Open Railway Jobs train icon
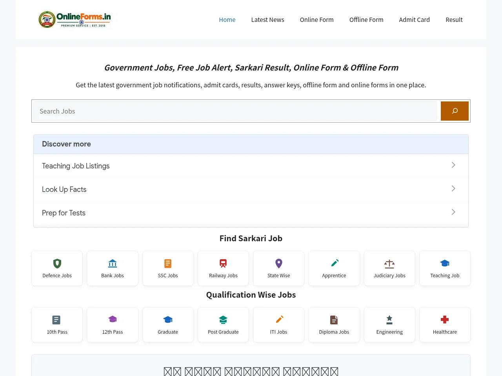The image size is (502, 376). tap(223, 263)
